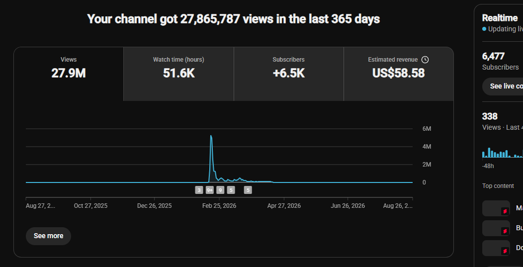Viewport: 523px width, 267px height.
Task: Click the views spike peak on chart
Action: pyautogui.click(x=211, y=136)
